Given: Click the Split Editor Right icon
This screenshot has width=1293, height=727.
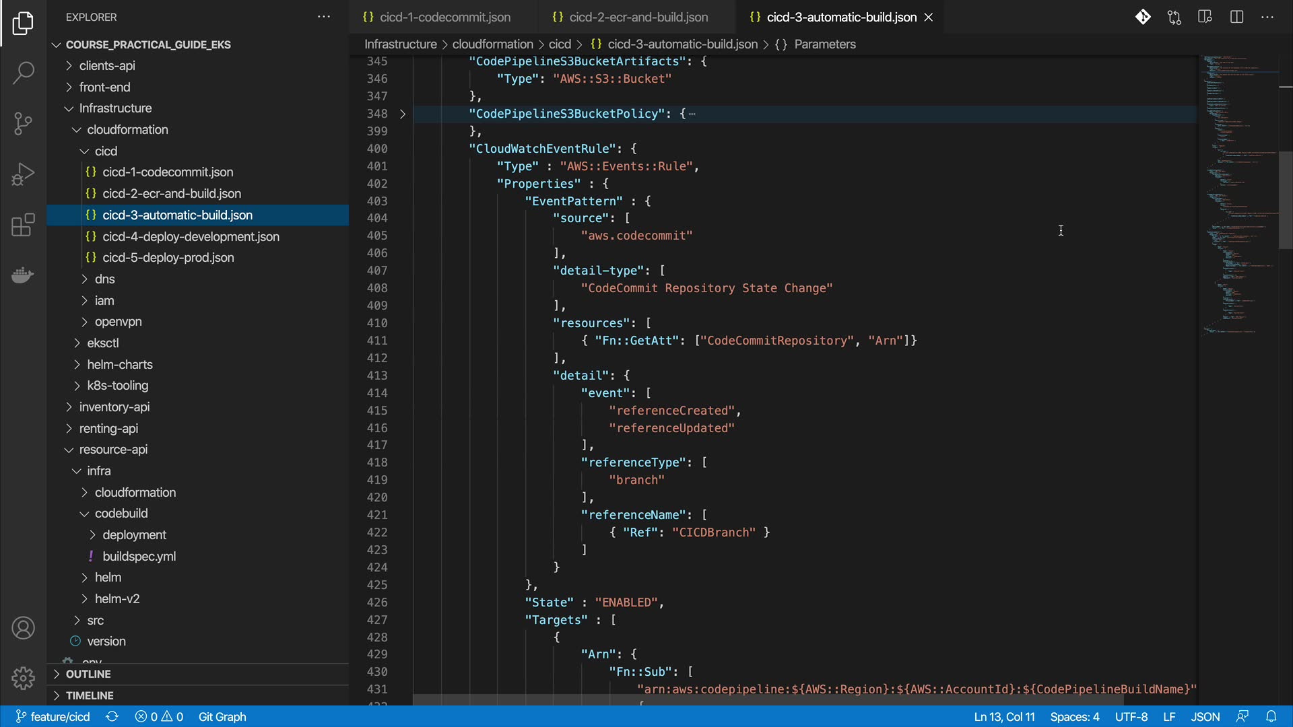Looking at the screenshot, I should point(1236,17).
